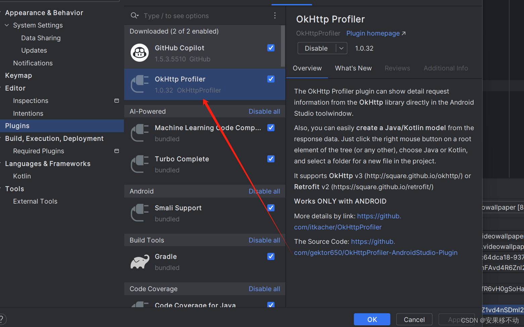Open the Reviews tab
The width and height of the screenshot is (524, 327).
click(x=397, y=68)
